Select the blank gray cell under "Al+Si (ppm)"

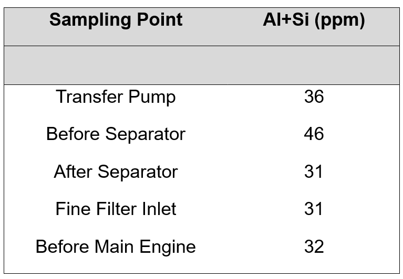point(314,65)
